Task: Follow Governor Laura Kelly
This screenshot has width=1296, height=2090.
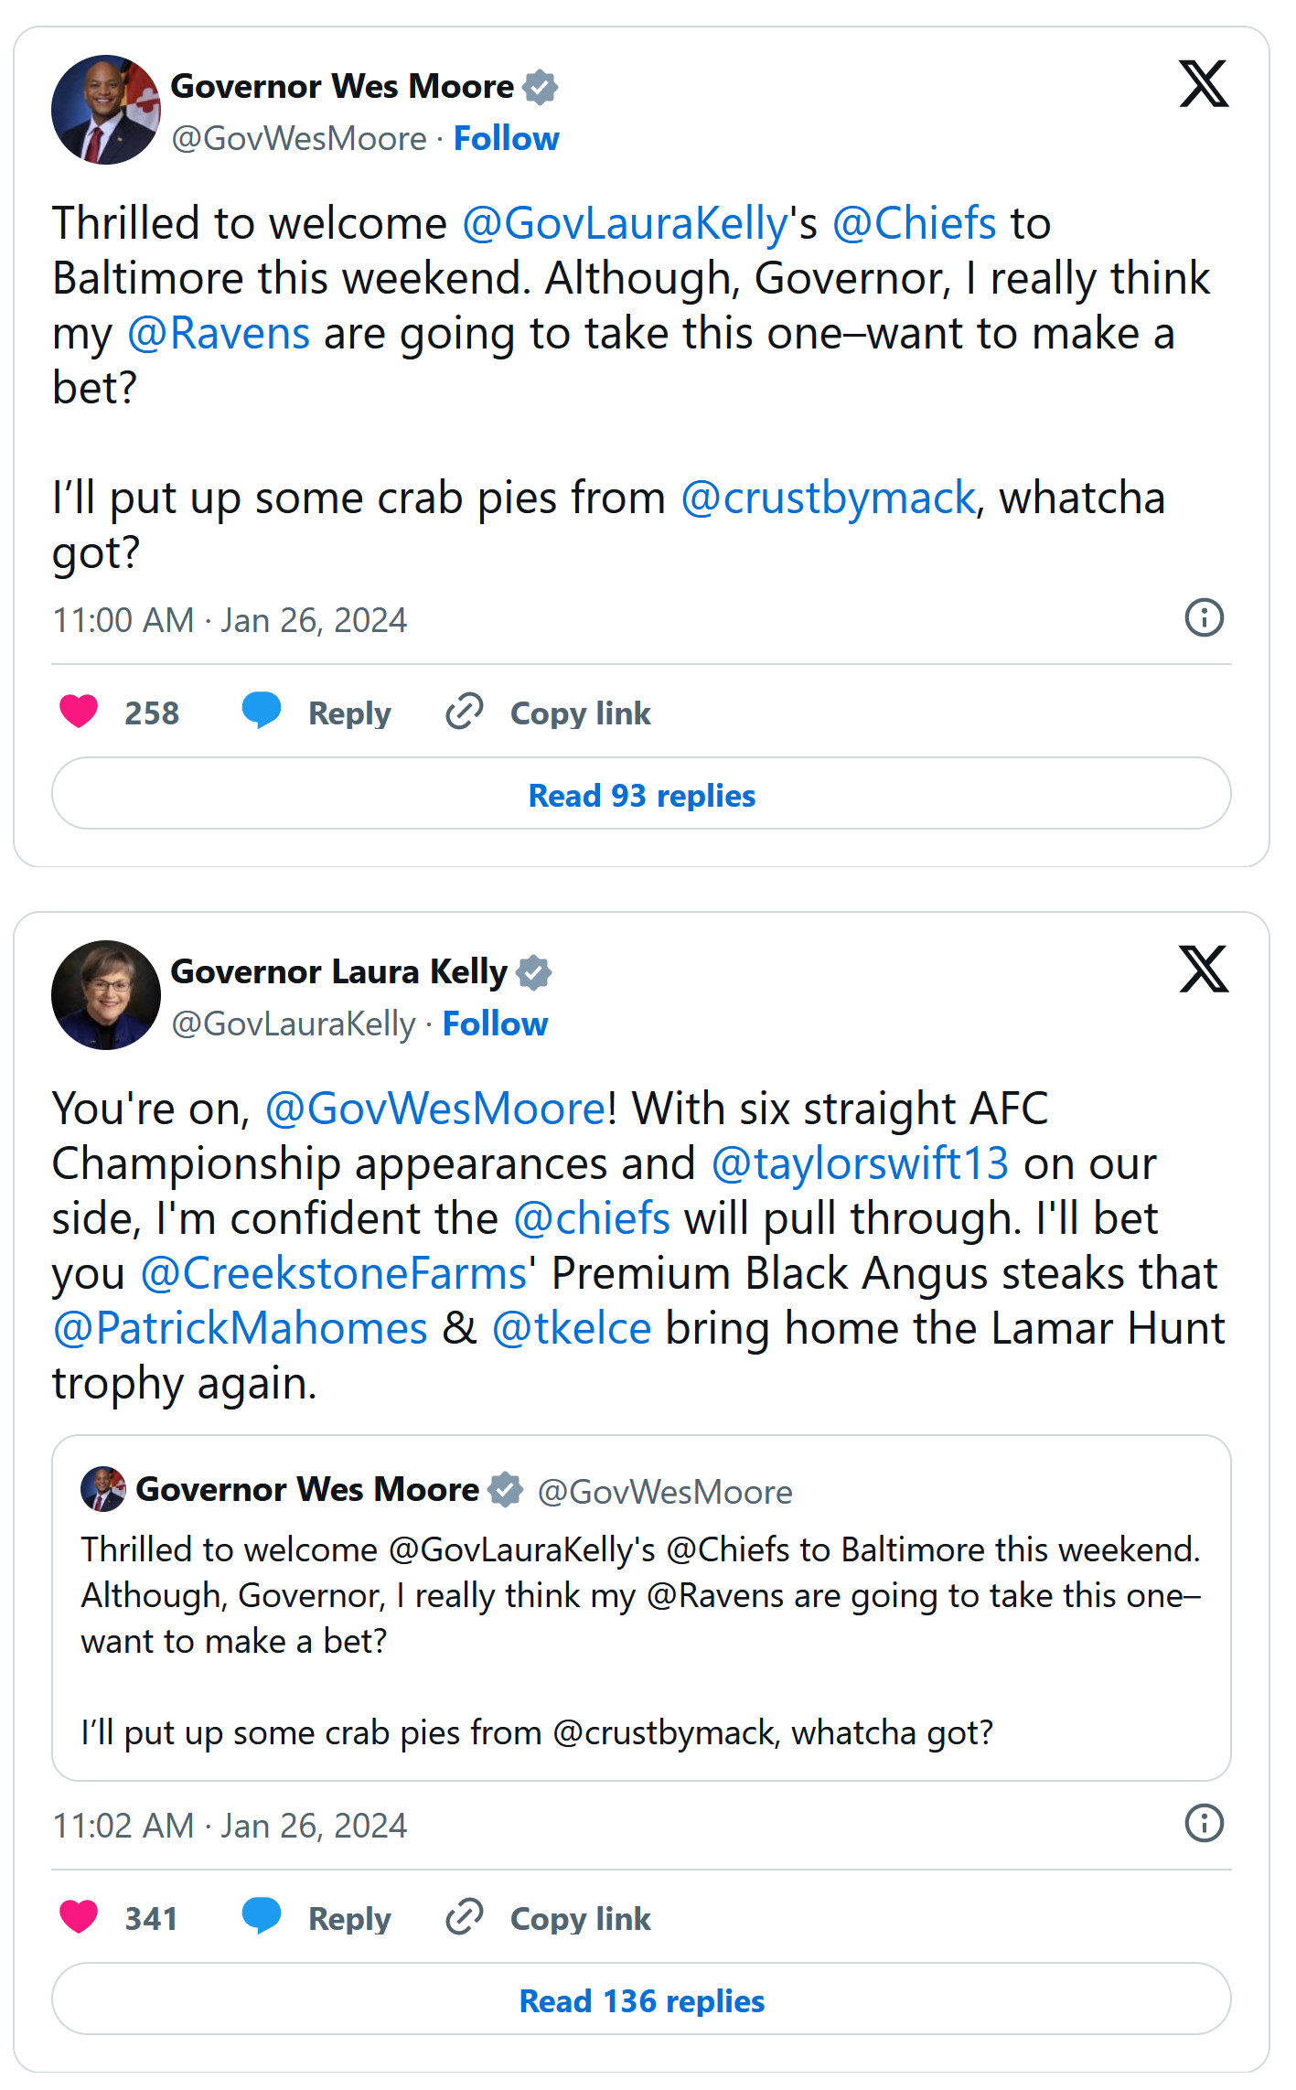Action: 495,1024
